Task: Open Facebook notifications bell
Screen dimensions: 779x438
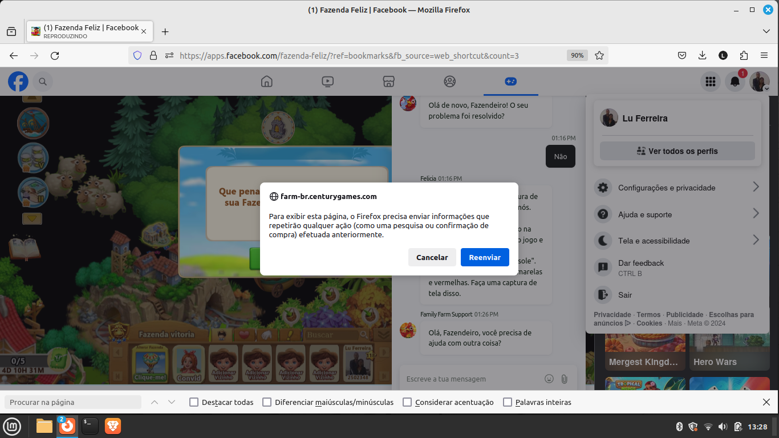Action: pos(735,82)
